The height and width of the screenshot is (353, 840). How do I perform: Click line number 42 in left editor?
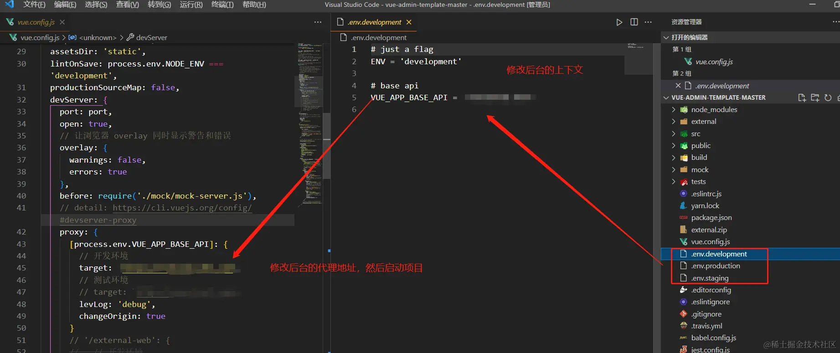[x=21, y=232]
